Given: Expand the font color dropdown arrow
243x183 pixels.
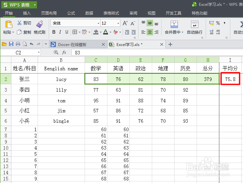Looking at the screenshot, I should (111, 32).
